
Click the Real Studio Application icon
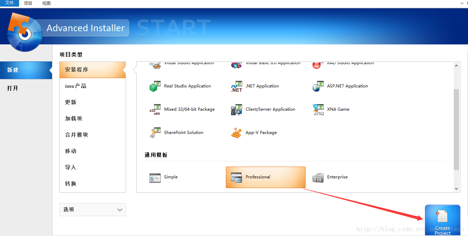click(155, 86)
